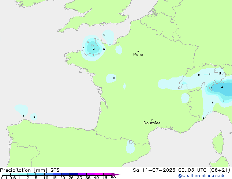The image size is (232, 179).
Task: Select the Paris location dot marker
Action: (x=138, y=51)
